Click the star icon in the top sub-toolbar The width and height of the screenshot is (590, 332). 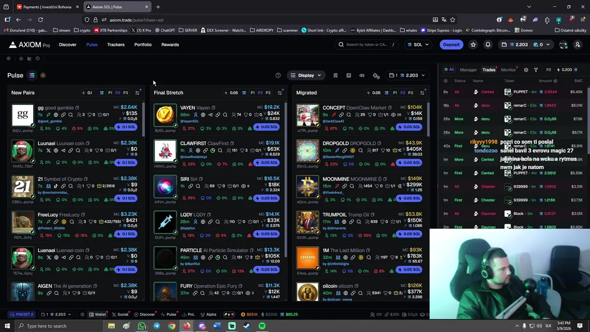pyautogui.click(x=21, y=59)
